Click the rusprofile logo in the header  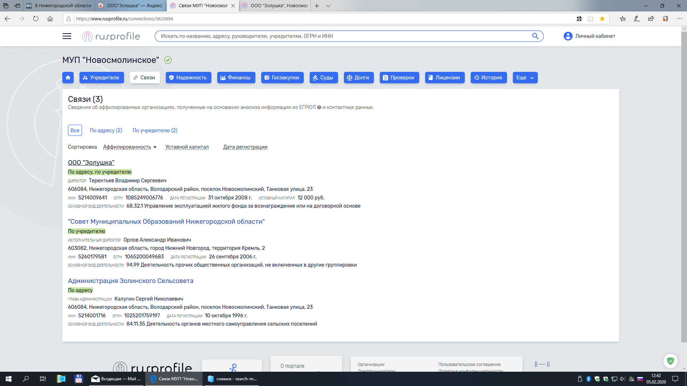click(x=111, y=36)
